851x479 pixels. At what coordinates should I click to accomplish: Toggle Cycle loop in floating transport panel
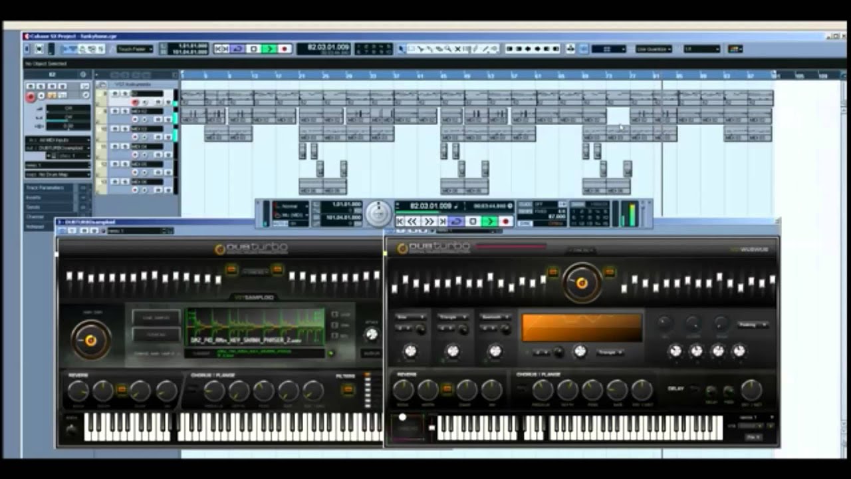456,221
